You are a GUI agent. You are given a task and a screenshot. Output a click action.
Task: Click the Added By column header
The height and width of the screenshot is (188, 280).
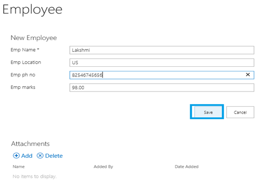[104, 167]
